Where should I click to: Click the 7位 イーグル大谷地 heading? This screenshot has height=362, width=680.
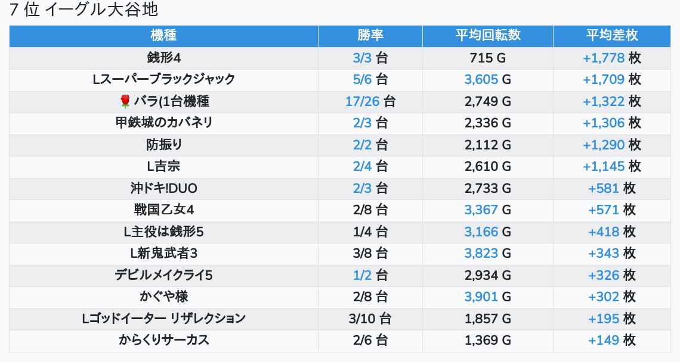(84, 10)
